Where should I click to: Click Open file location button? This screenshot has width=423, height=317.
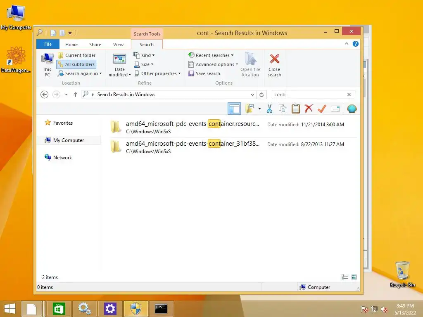point(250,65)
